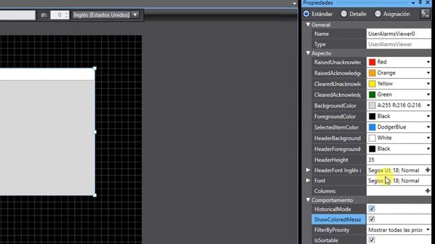Open the Propiedades panel options arrow
Screen dimensions: 435x244
413,3
